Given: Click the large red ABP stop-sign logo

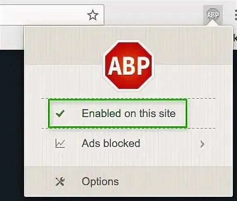Looking at the screenshot, I should coord(128,66).
